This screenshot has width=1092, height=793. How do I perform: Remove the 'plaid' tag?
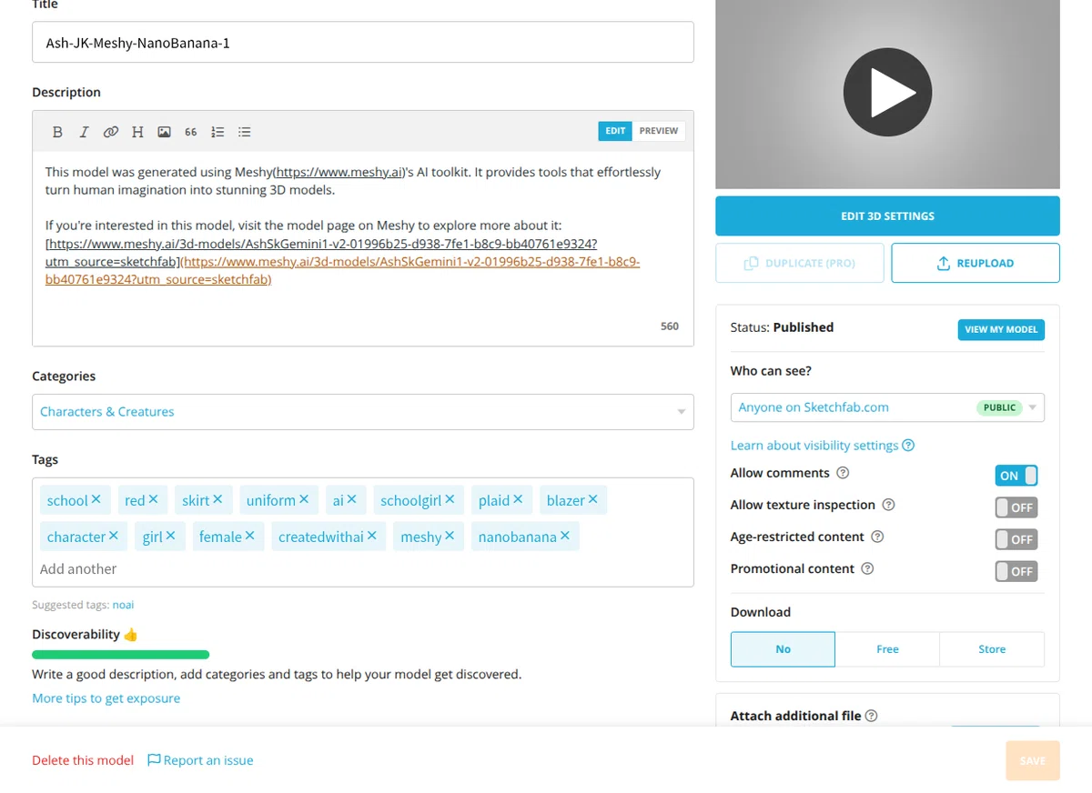(518, 499)
